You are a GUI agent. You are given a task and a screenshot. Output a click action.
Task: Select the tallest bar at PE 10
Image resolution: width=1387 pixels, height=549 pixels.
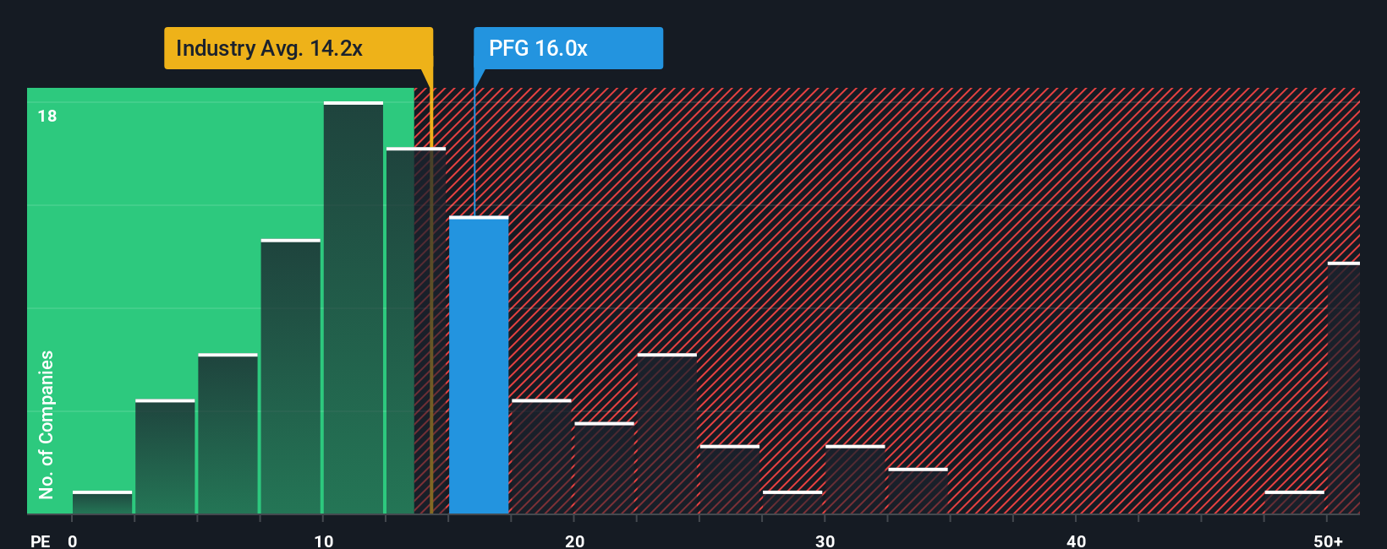[354, 307]
